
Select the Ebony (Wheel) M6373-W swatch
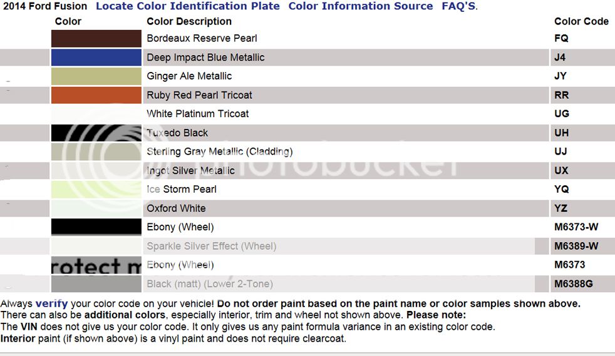coord(96,226)
